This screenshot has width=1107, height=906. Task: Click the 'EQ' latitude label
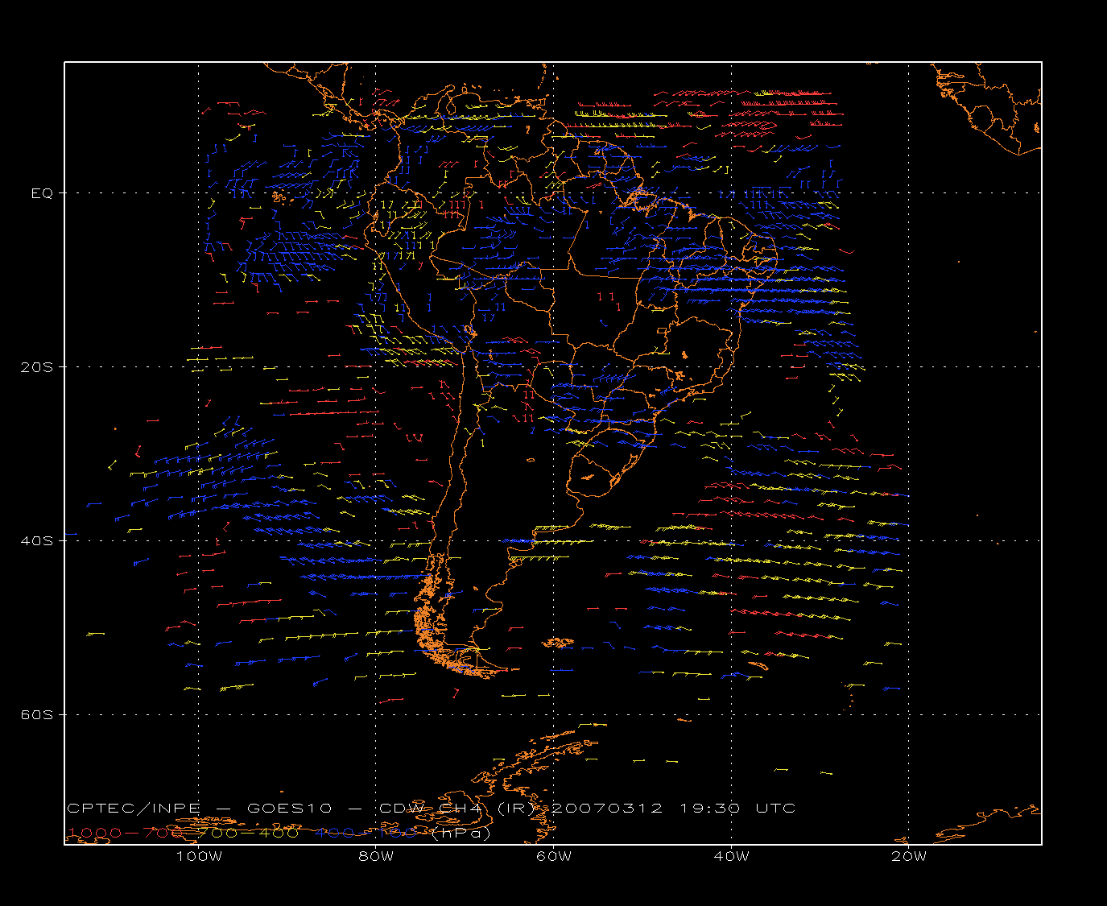click(x=42, y=193)
